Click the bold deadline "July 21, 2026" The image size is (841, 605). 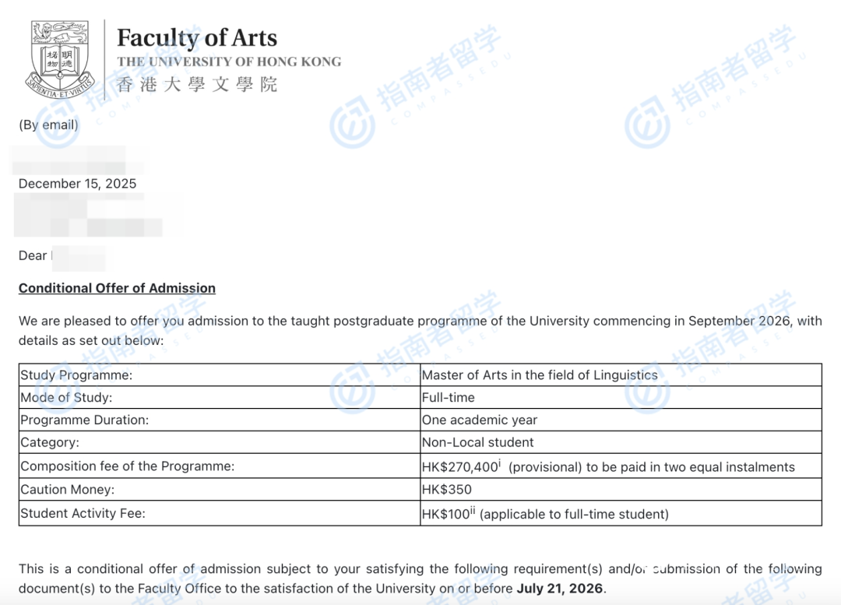pyautogui.click(x=560, y=588)
